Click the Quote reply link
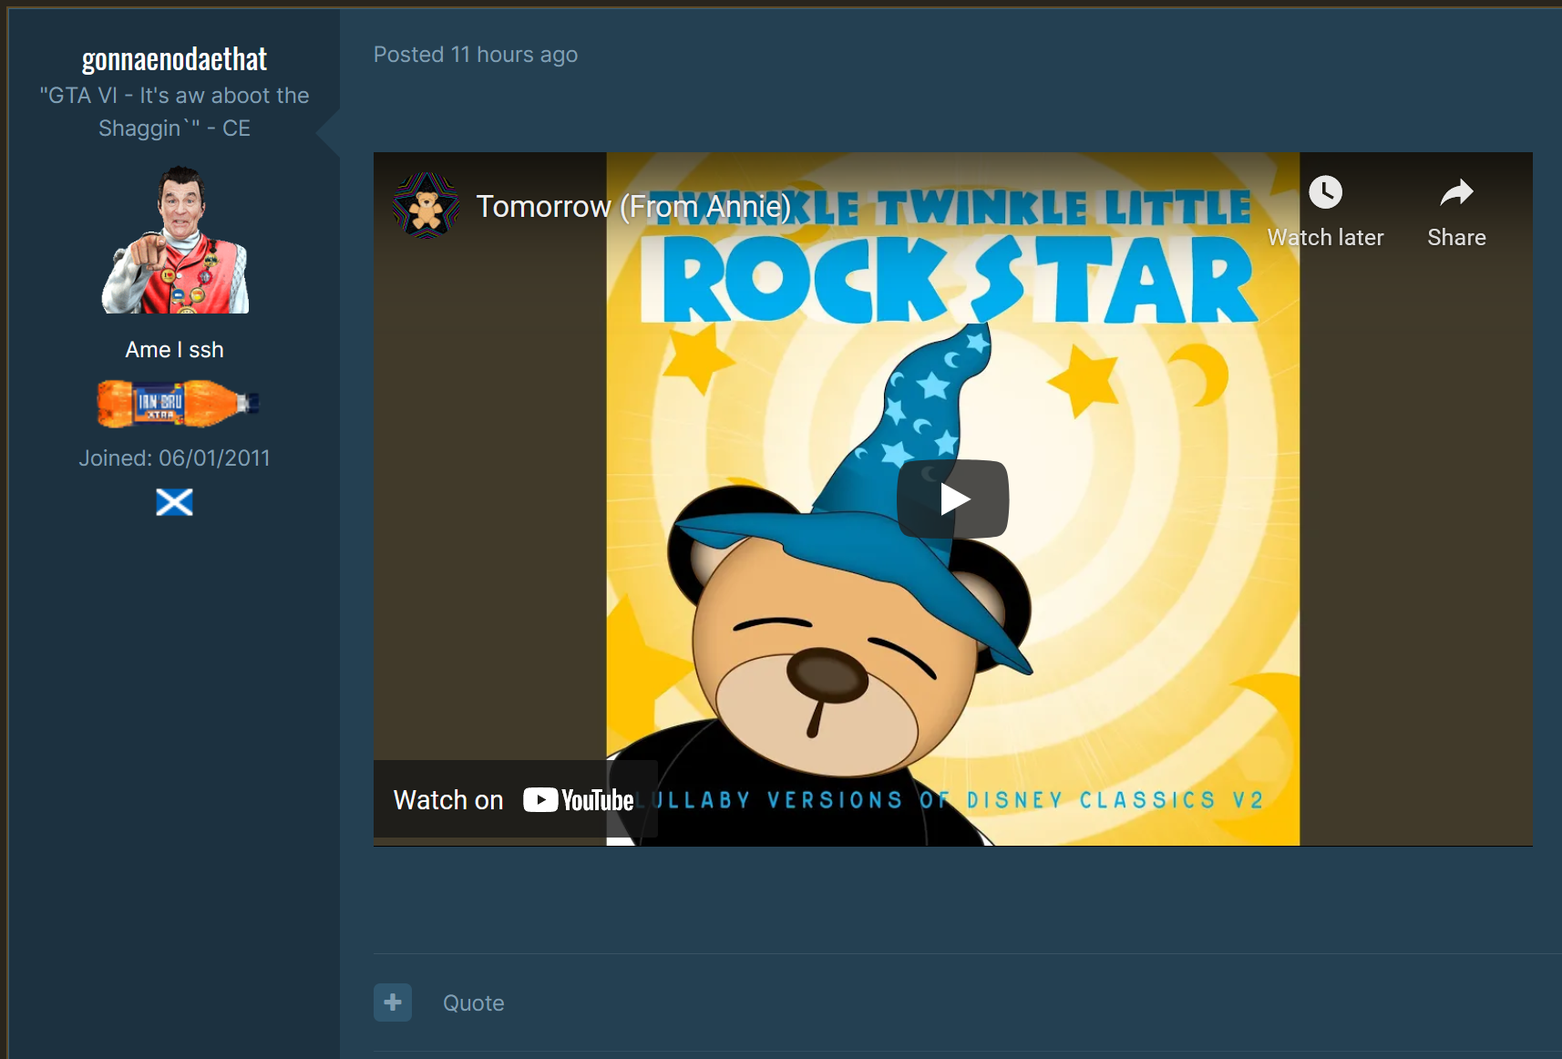The width and height of the screenshot is (1562, 1059). pos(473,1002)
